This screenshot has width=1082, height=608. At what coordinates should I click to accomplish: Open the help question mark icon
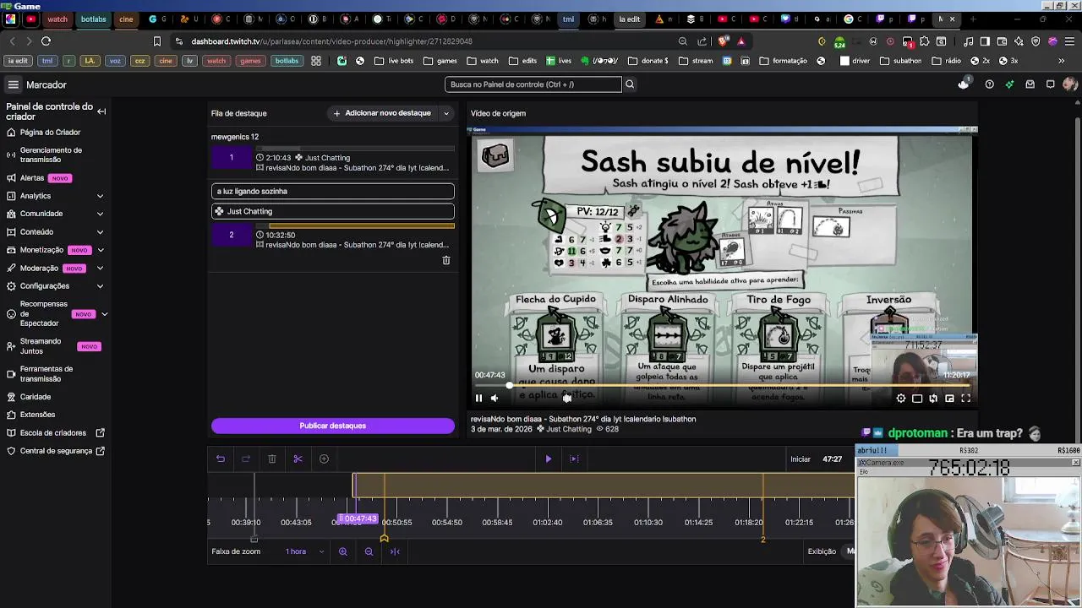(989, 84)
